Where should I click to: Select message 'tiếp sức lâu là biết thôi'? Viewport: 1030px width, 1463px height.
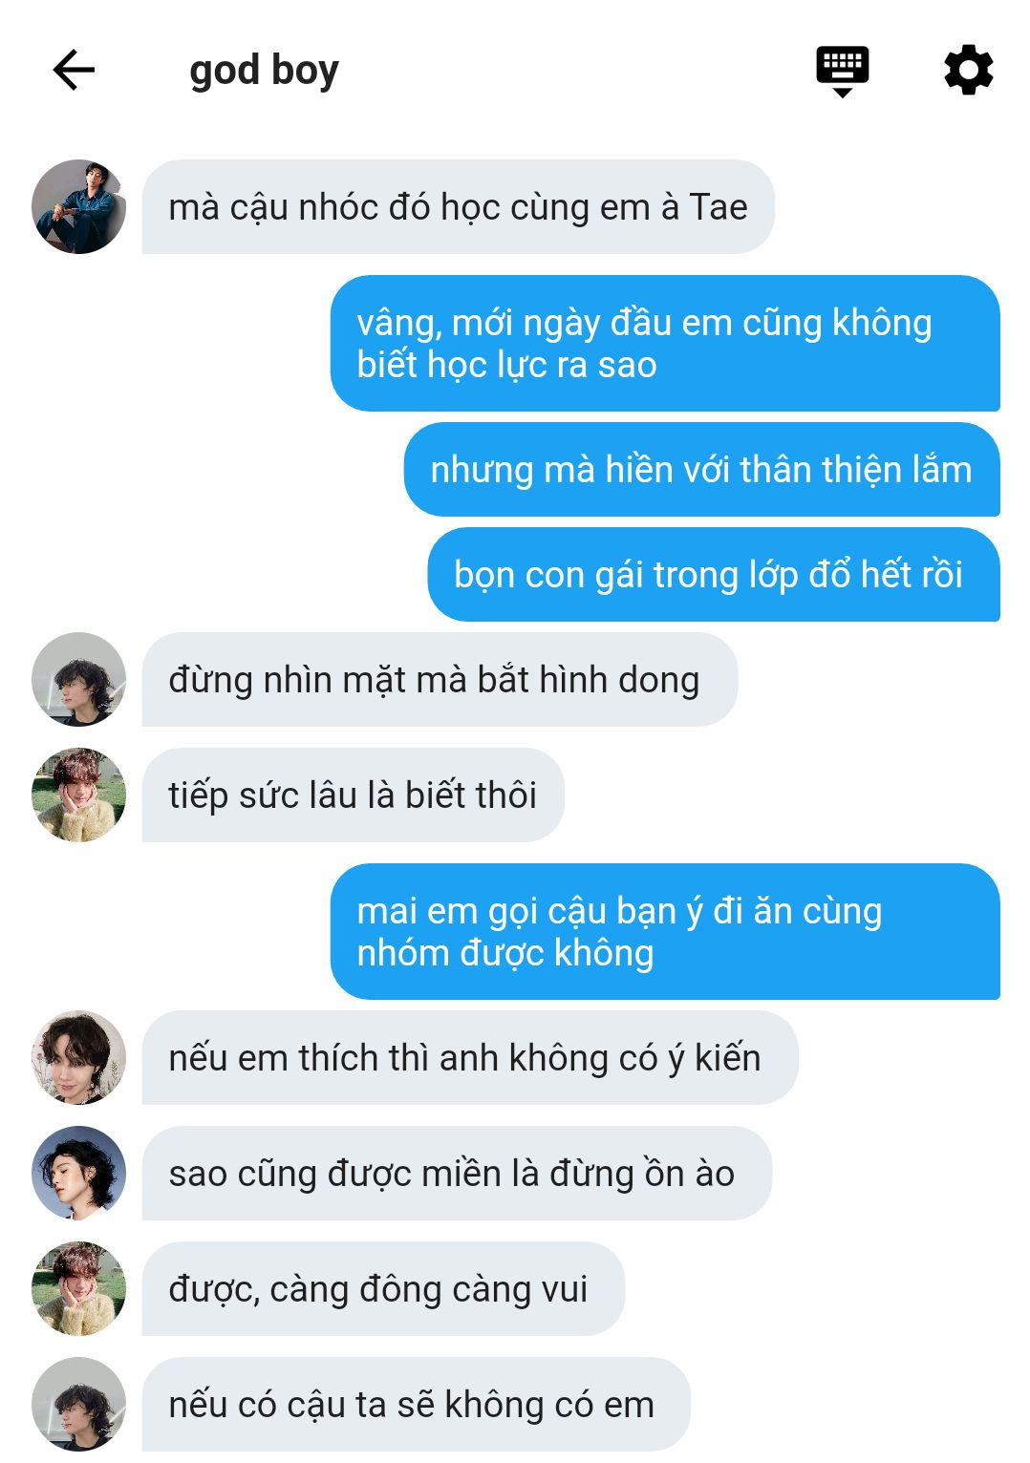(353, 795)
